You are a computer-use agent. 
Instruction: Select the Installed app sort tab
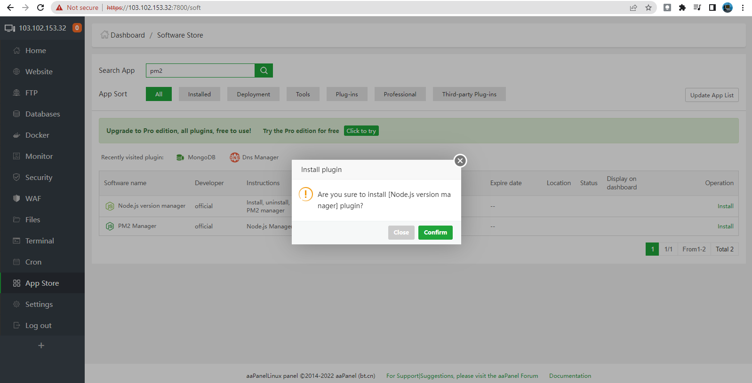click(x=200, y=94)
